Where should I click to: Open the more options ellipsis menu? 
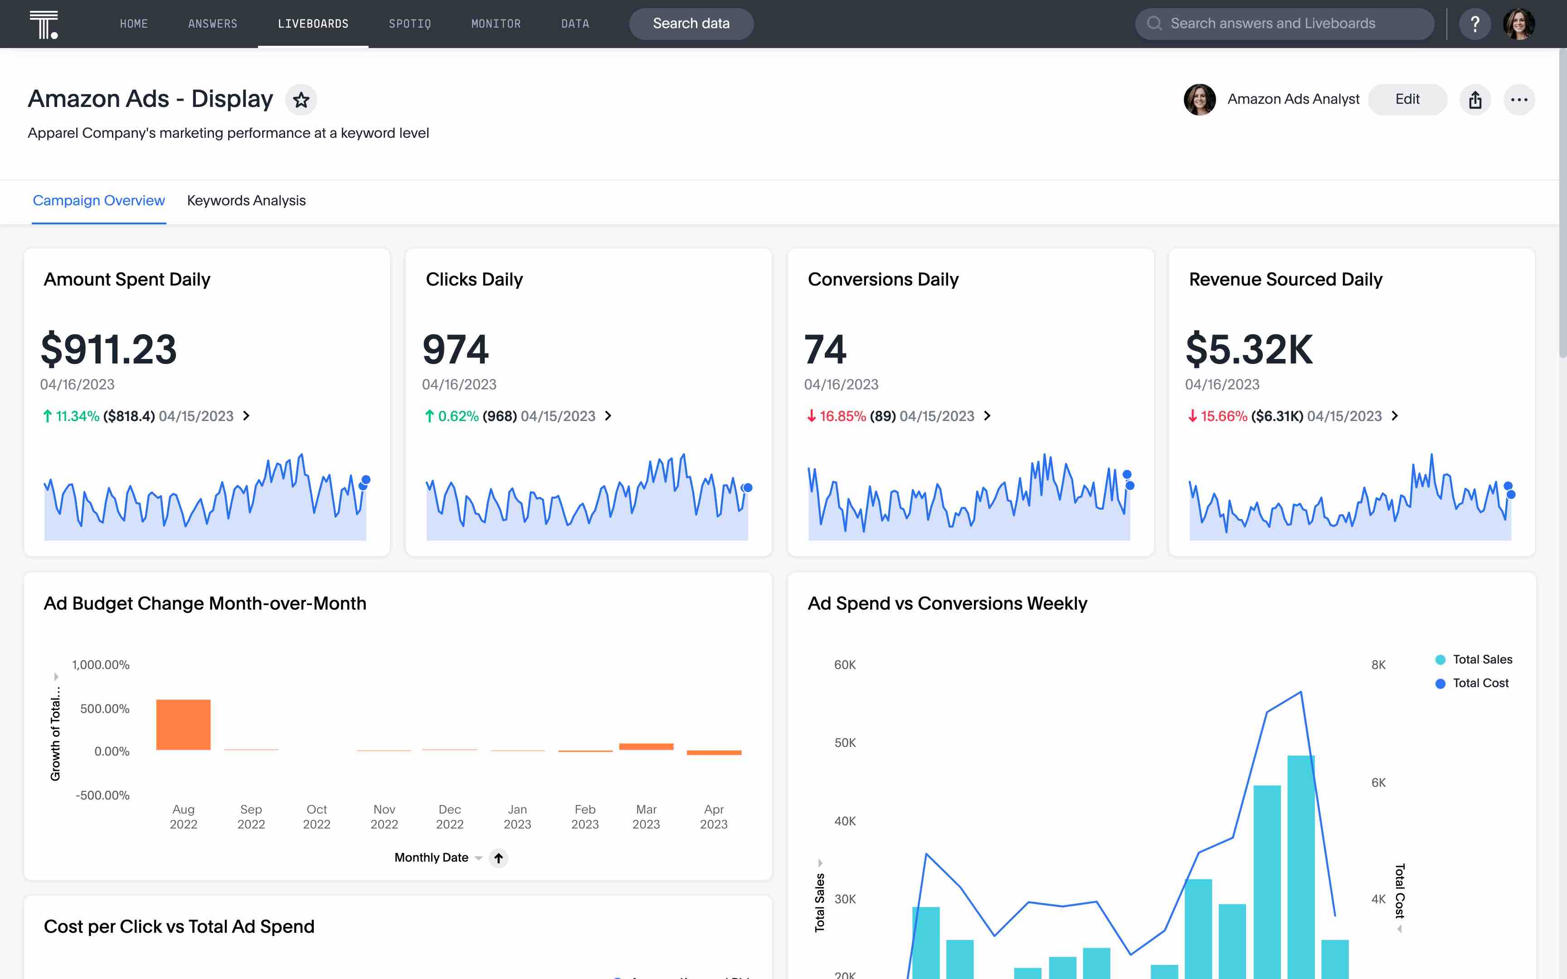tap(1519, 100)
